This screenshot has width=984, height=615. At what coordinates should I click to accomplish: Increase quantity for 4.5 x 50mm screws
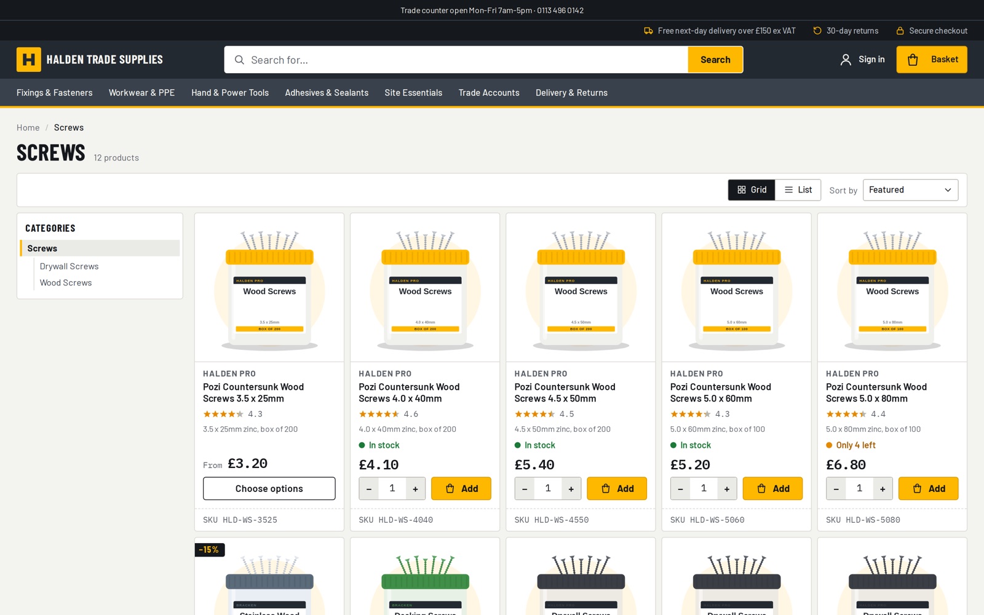point(571,489)
